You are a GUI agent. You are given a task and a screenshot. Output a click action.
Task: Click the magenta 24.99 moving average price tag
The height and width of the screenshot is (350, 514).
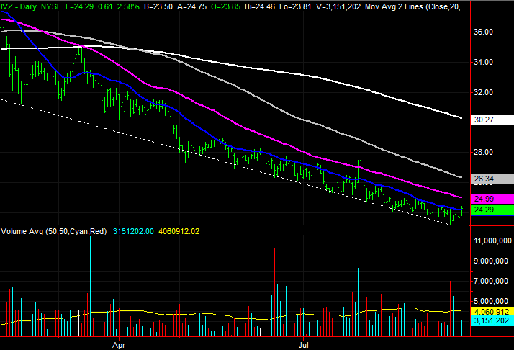[x=492, y=199]
